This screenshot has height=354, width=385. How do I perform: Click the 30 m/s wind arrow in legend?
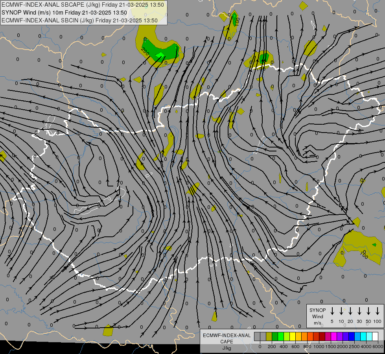click(359, 311)
